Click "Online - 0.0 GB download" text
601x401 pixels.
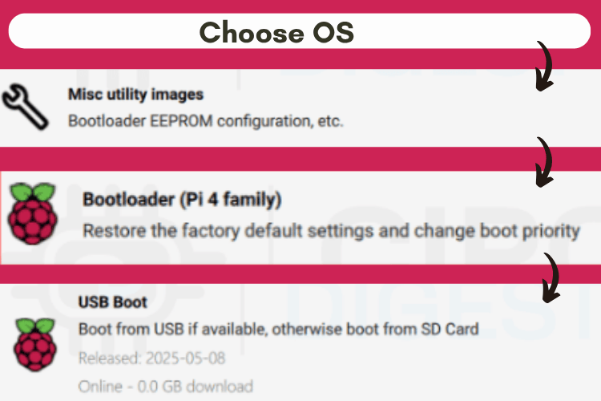pyautogui.click(x=165, y=386)
